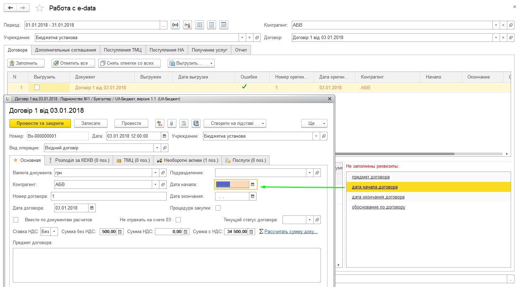This screenshot has height=287, width=519.
Task: Enable Ввести по документам расчетов checkbox
Action: point(16,220)
